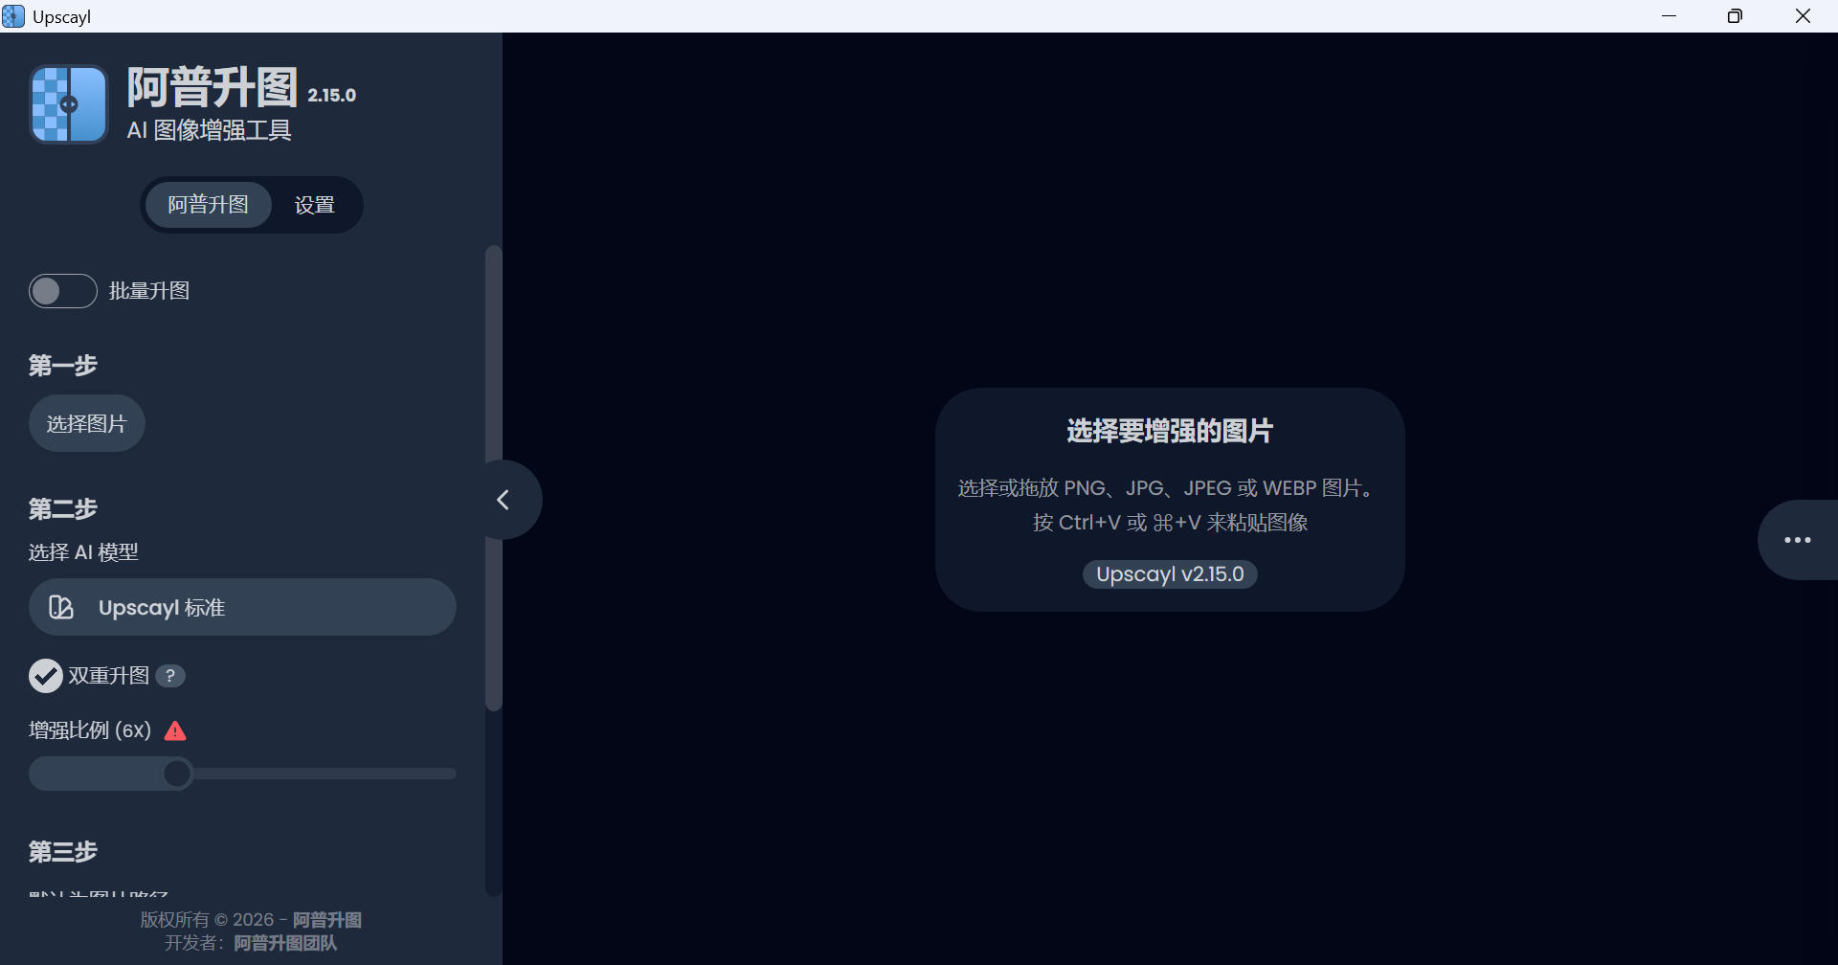Minimize the Upscayl window

click(1670, 16)
